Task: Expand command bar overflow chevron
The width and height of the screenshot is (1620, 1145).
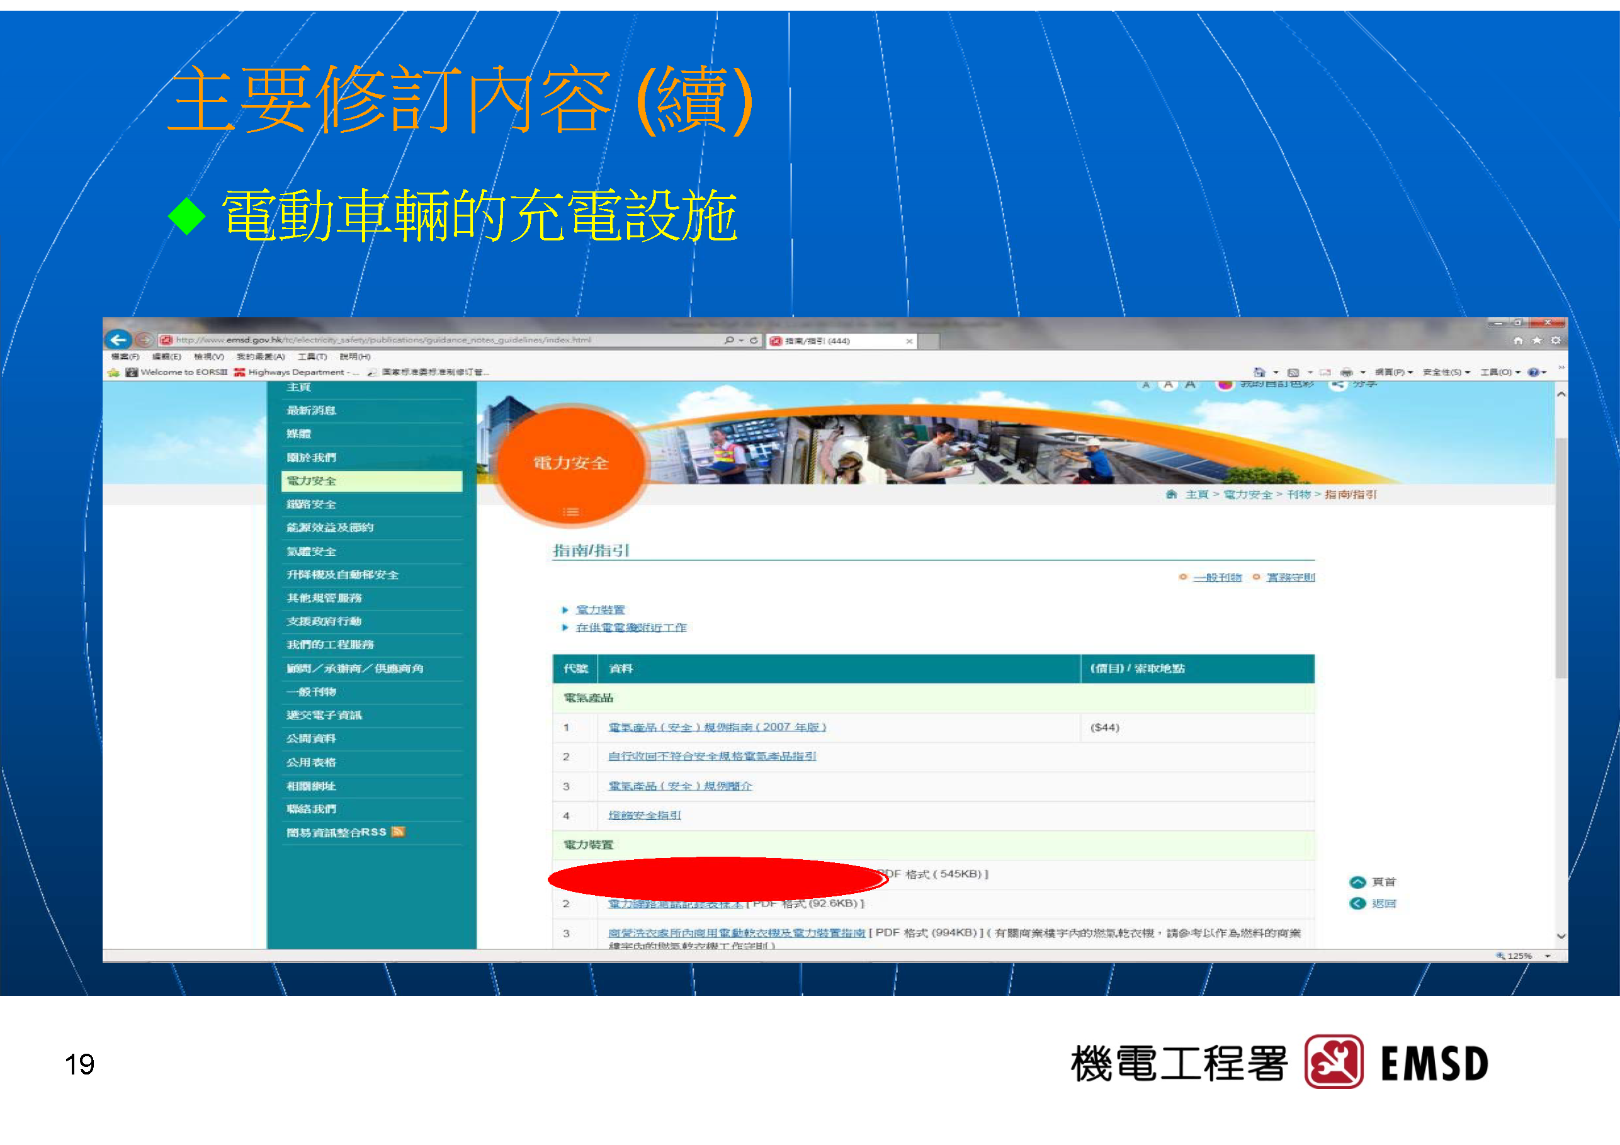Action: click(1561, 368)
